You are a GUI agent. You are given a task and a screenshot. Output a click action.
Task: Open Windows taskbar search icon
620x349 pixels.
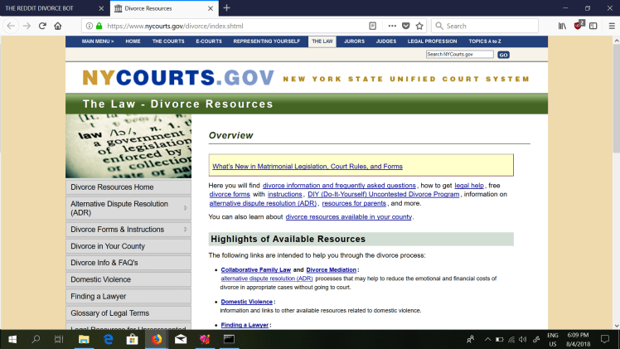click(x=36, y=339)
